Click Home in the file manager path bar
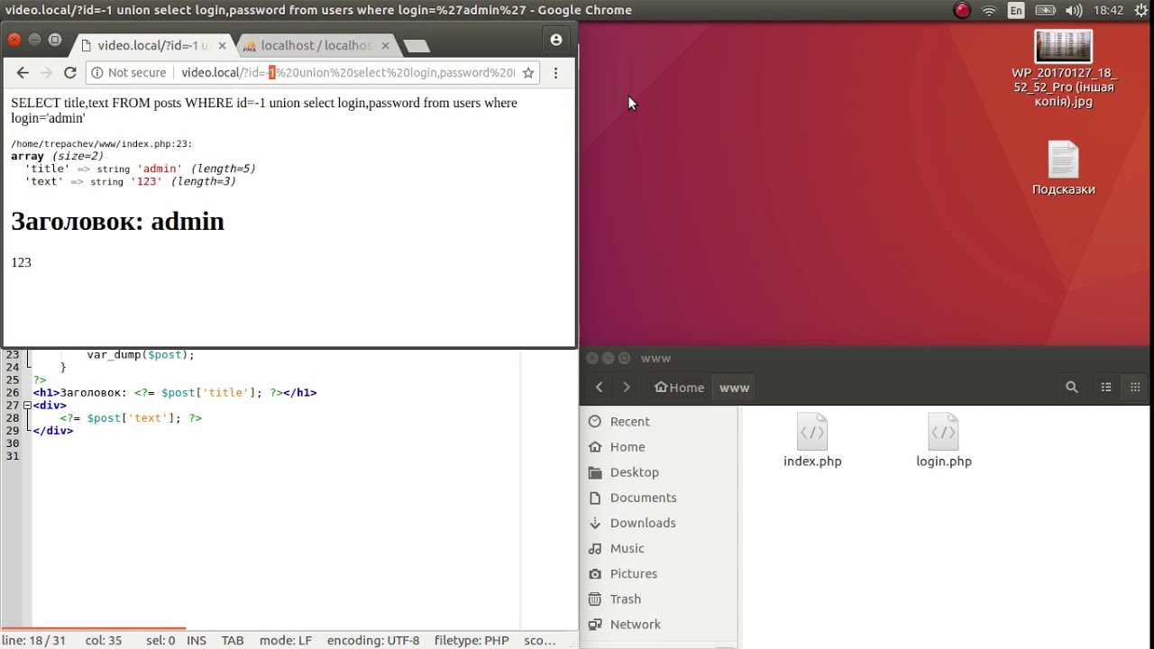This screenshot has height=649, width=1154. (x=679, y=388)
